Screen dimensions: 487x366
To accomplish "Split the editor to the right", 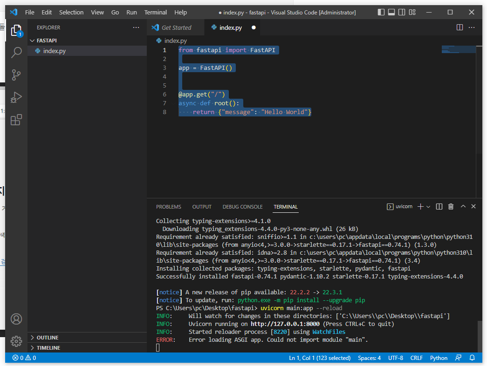I will (460, 27).
